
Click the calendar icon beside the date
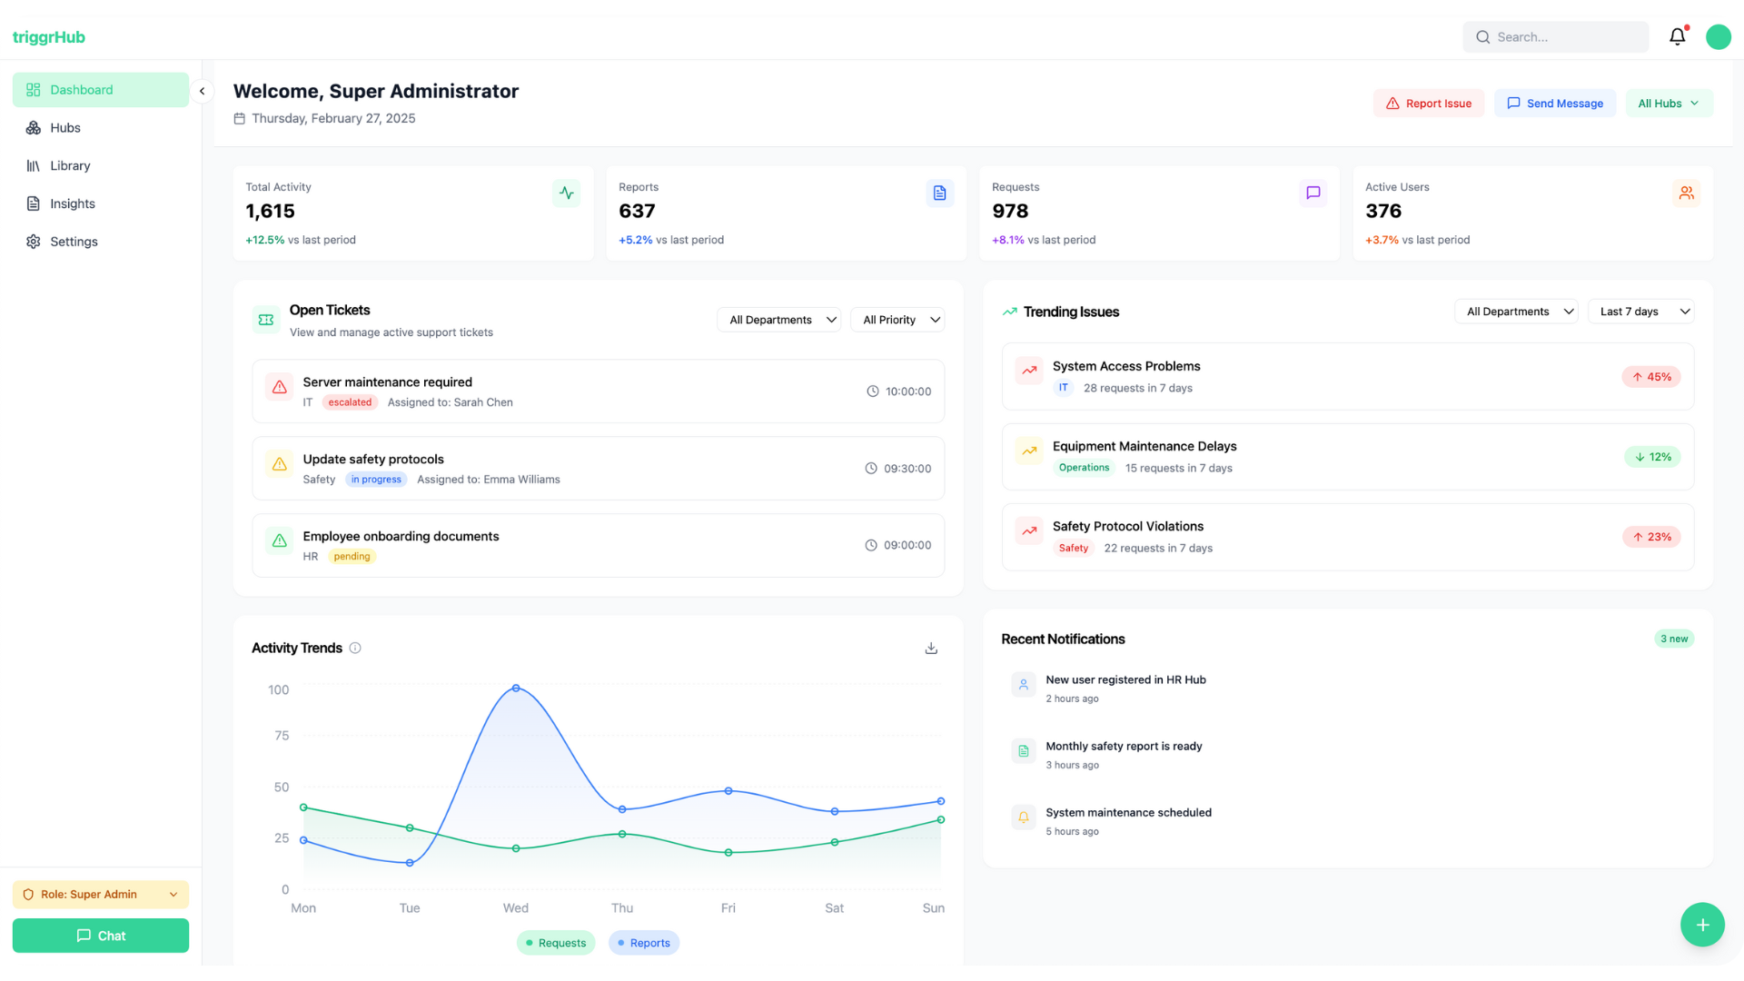click(240, 118)
